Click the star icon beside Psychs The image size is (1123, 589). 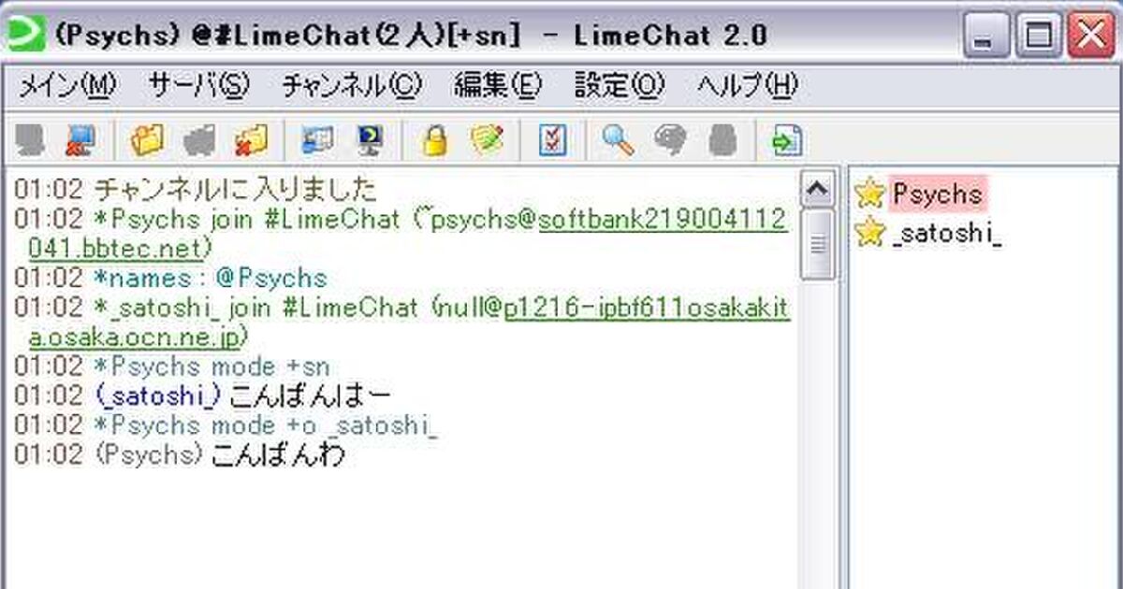pos(869,194)
